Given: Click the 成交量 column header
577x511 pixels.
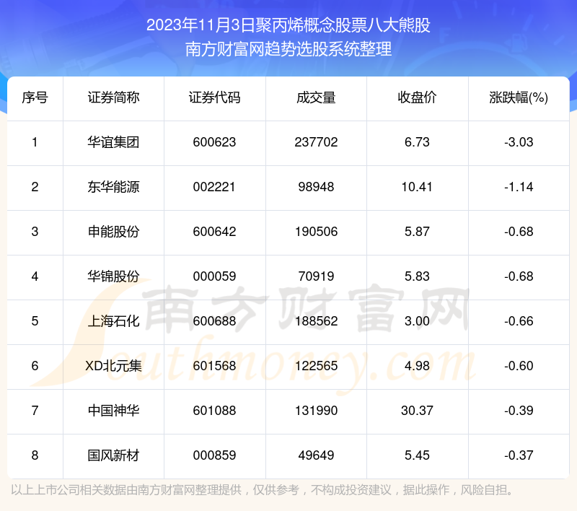Looking at the screenshot, I should 316,98.
